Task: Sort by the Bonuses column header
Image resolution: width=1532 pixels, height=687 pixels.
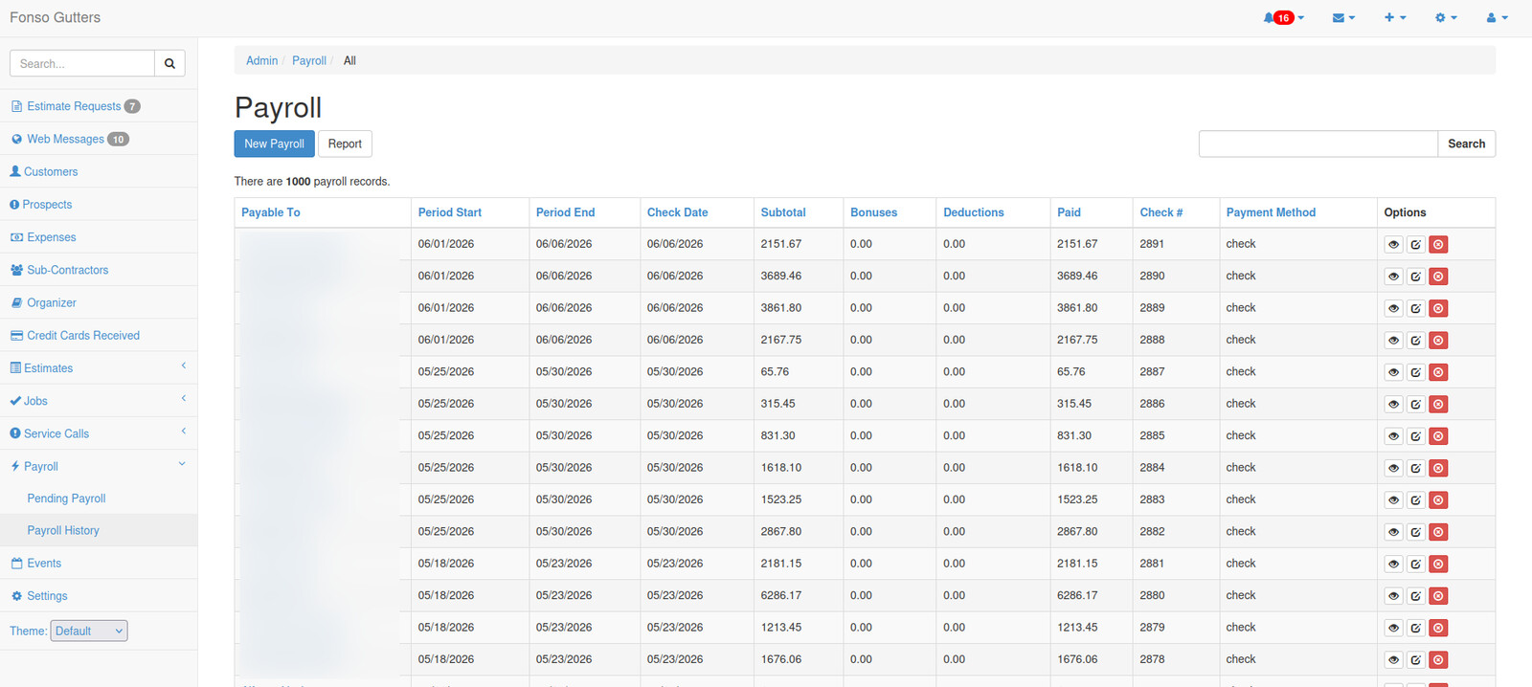Action: pyautogui.click(x=873, y=212)
